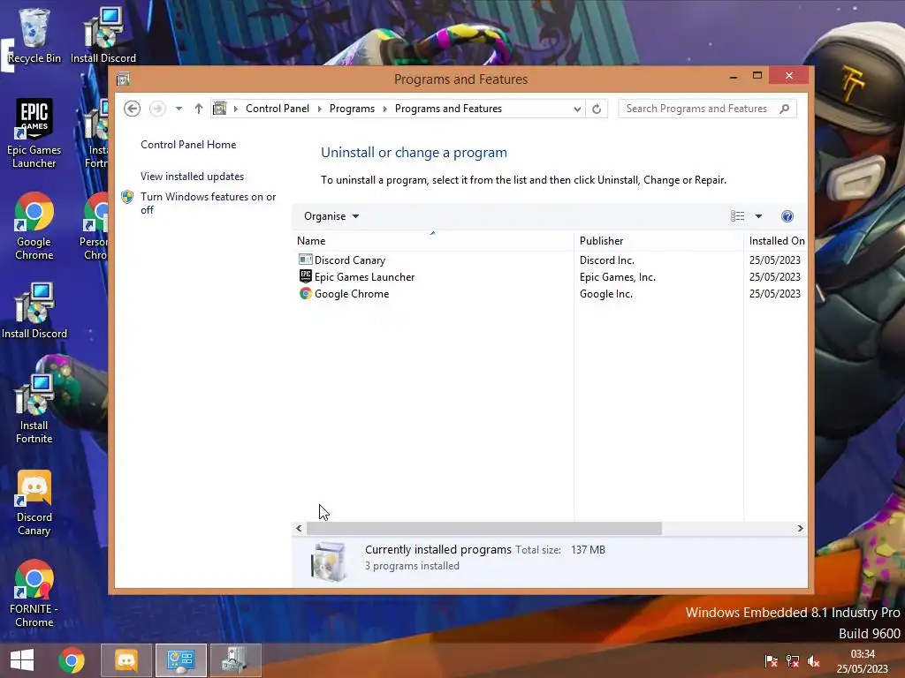Click Turn Windows features on or off

(209, 203)
